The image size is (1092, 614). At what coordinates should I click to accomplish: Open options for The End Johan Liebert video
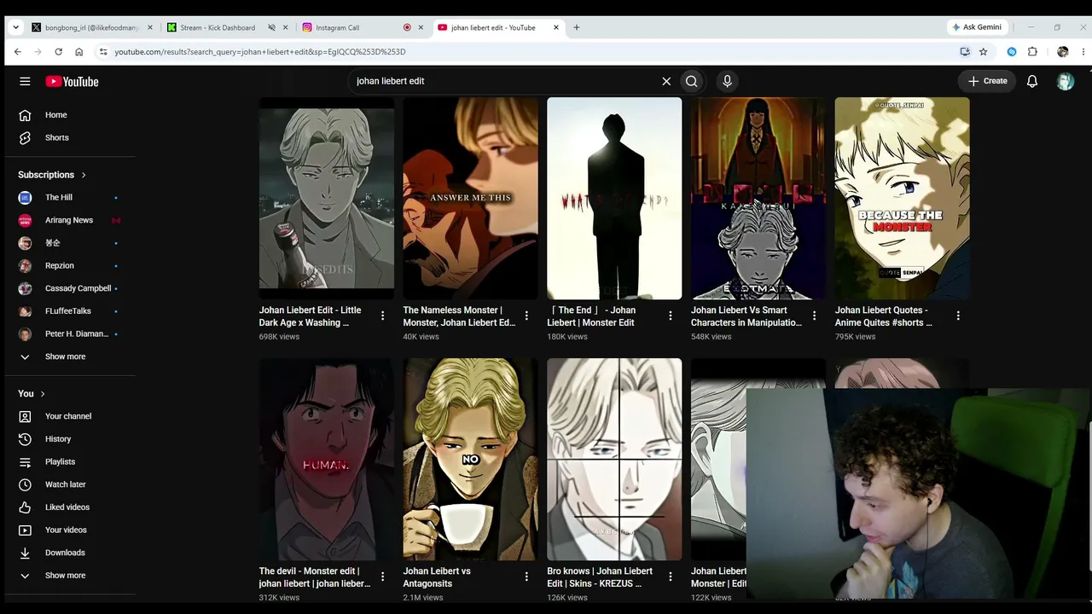[670, 316]
